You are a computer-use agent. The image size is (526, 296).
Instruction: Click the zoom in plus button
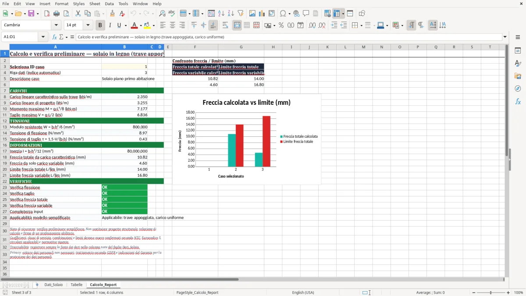coord(508,292)
